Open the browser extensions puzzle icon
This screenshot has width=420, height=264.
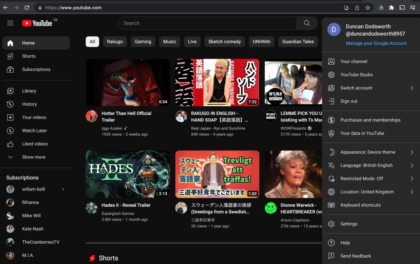[x=391, y=7]
